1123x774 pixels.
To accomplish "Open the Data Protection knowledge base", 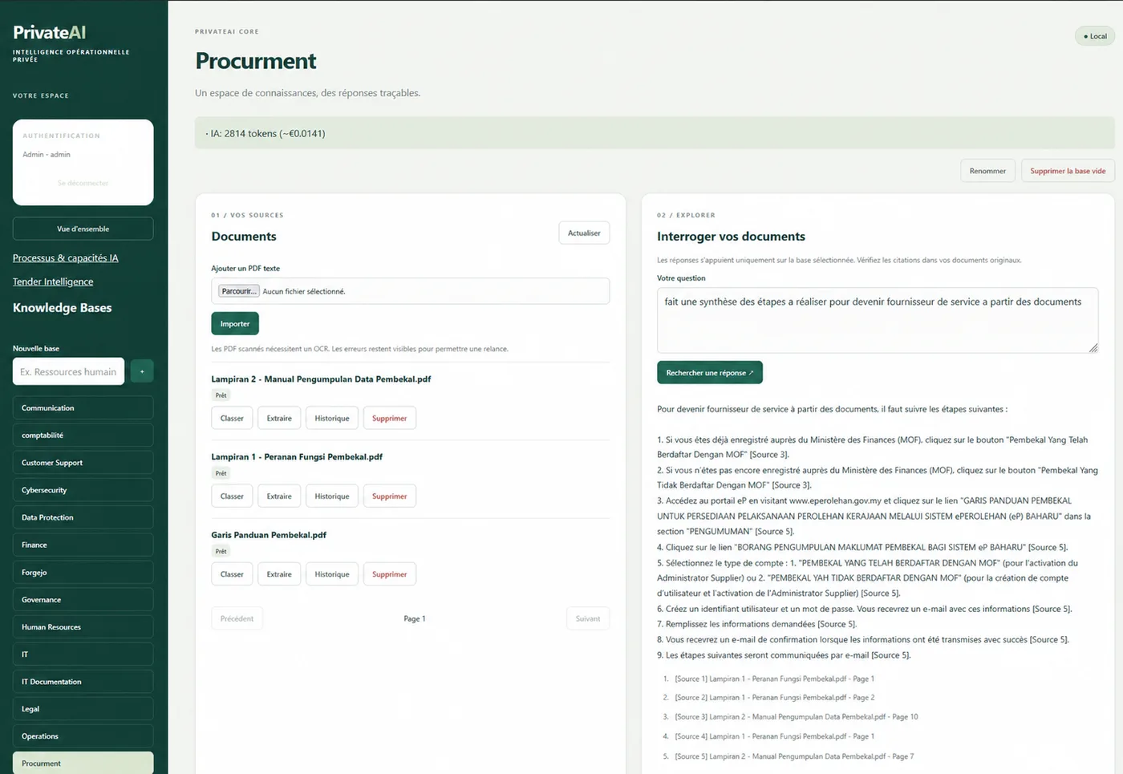I will pyautogui.click(x=83, y=517).
